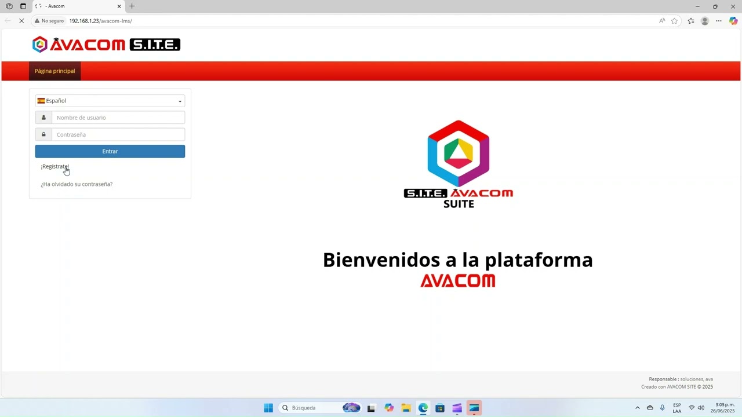
Task: Close the Avacom browser tab
Action: pos(119,6)
